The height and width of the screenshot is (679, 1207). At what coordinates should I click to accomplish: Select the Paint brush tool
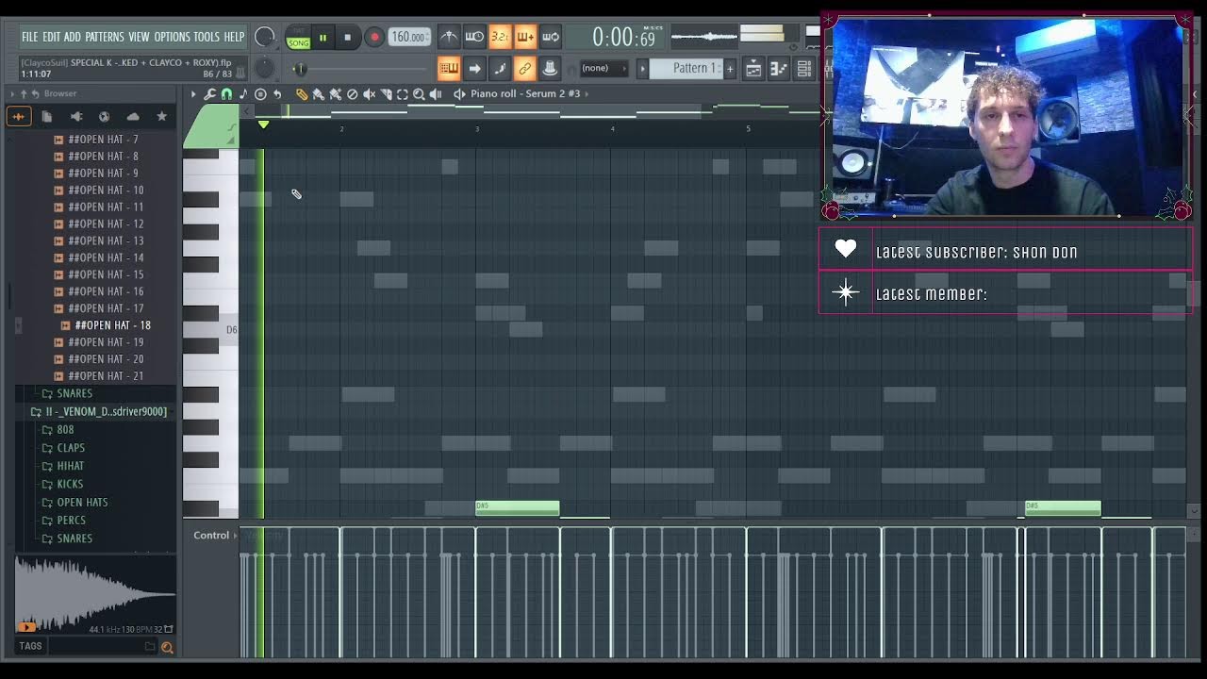click(x=318, y=93)
